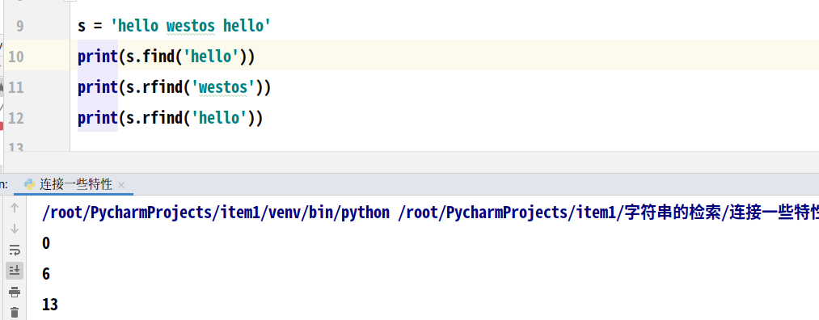The height and width of the screenshot is (320, 819).
Task: Click output value 0
Action: tap(46, 243)
